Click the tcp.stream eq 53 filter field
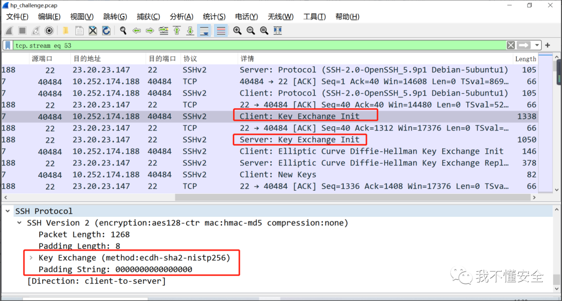The width and height of the screenshot is (562, 301). coord(260,45)
